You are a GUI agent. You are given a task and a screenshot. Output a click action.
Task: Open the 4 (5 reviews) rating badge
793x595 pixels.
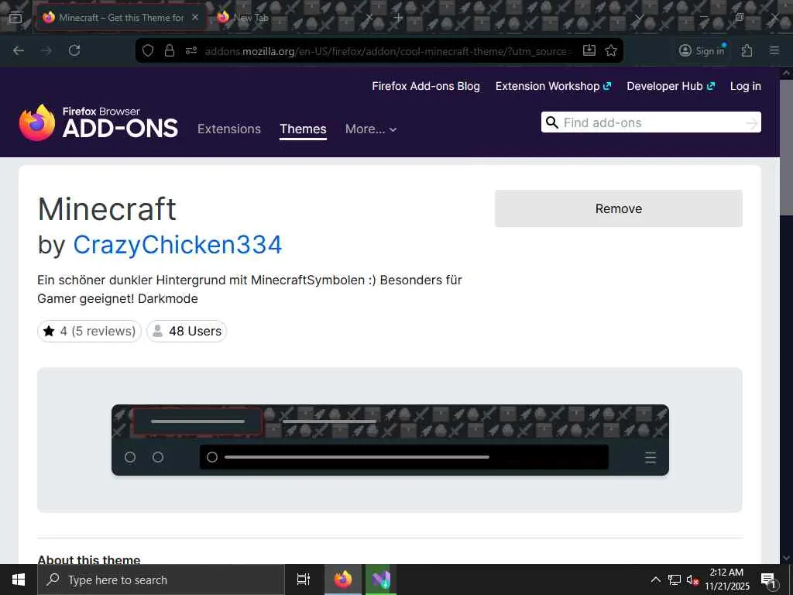click(x=90, y=331)
